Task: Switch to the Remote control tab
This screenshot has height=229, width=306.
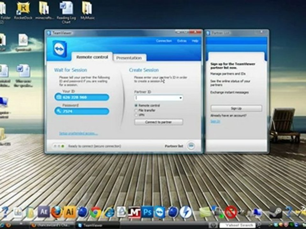Action: 92,57
